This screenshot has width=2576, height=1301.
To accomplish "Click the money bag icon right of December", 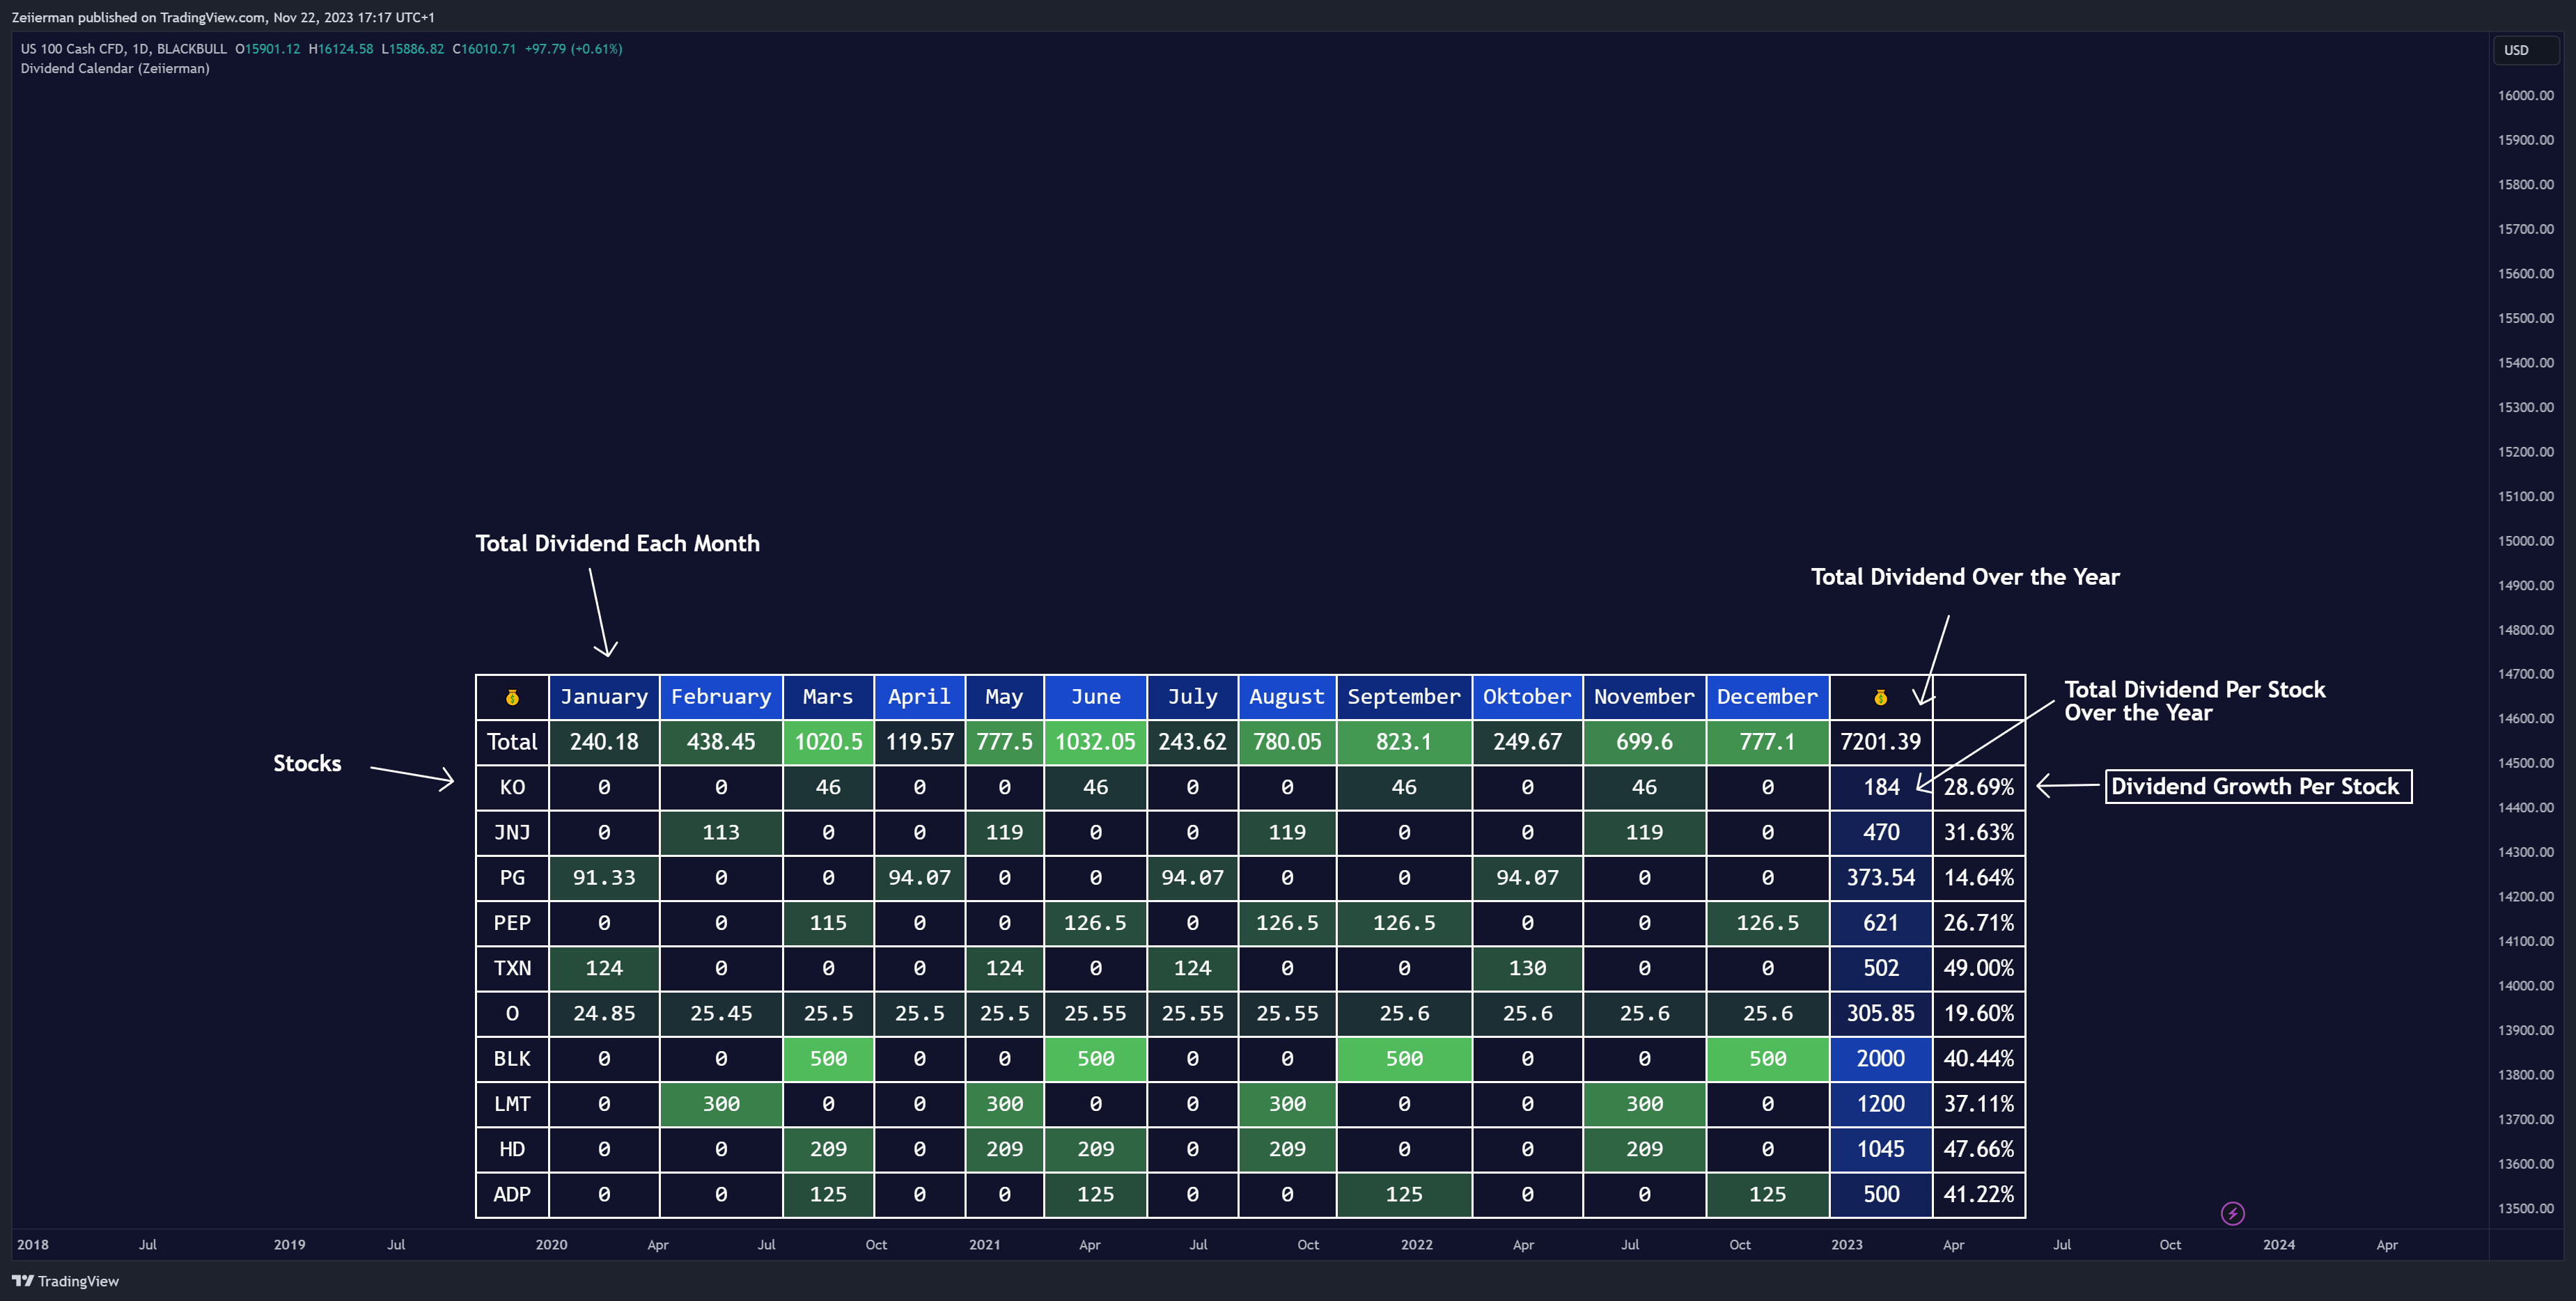I will [x=1880, y=697].
